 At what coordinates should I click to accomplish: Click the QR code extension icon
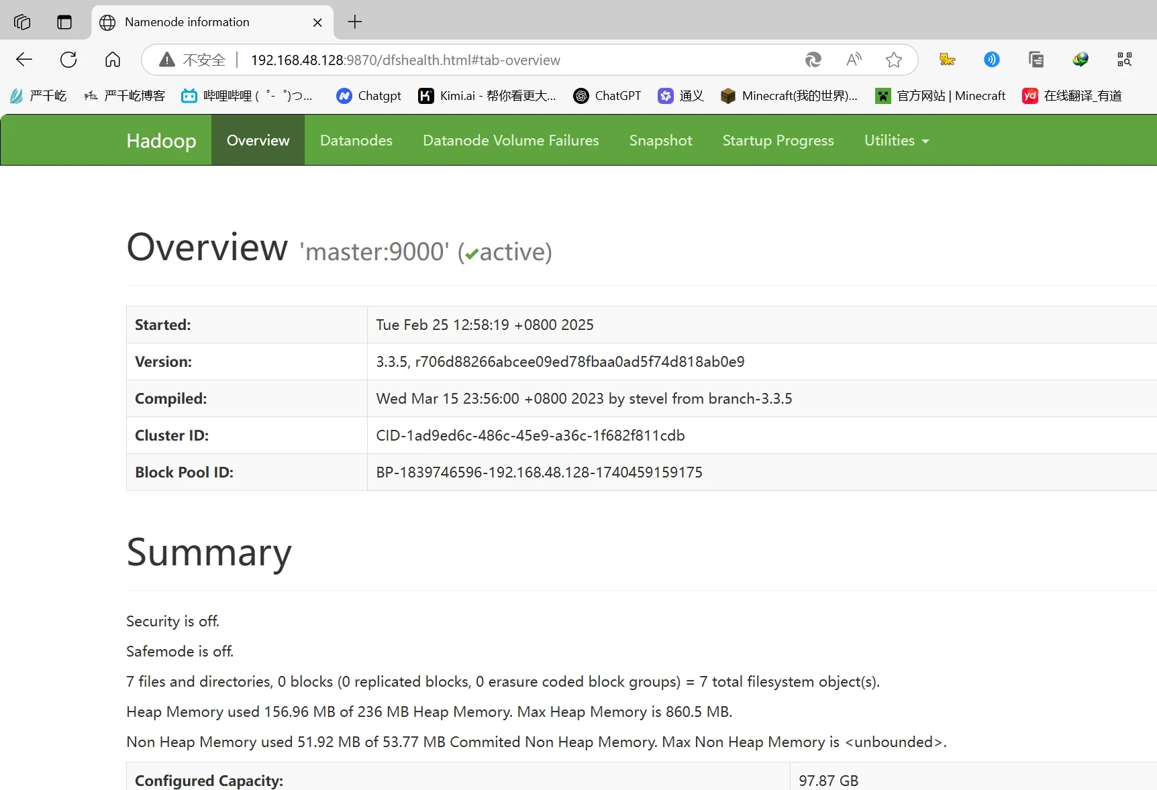(x=1124, y=60)
